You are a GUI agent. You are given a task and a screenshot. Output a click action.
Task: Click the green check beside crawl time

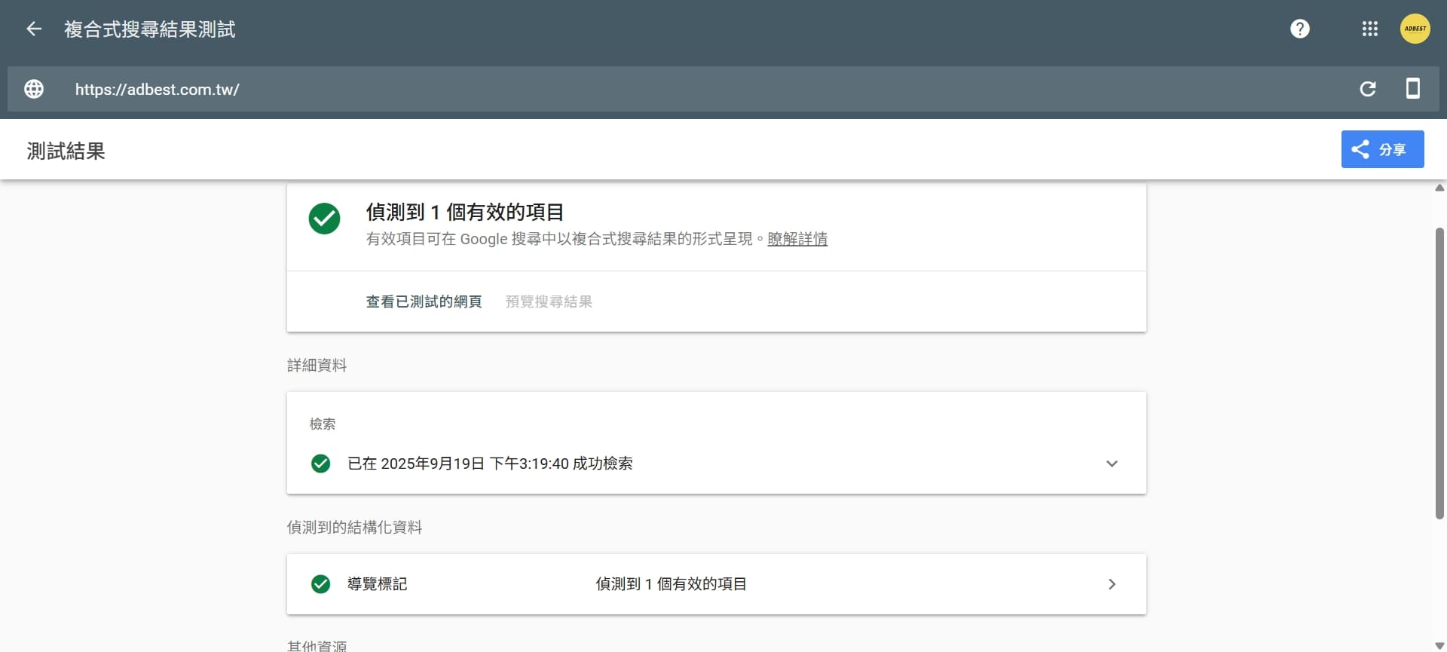[x=320, y=464]
